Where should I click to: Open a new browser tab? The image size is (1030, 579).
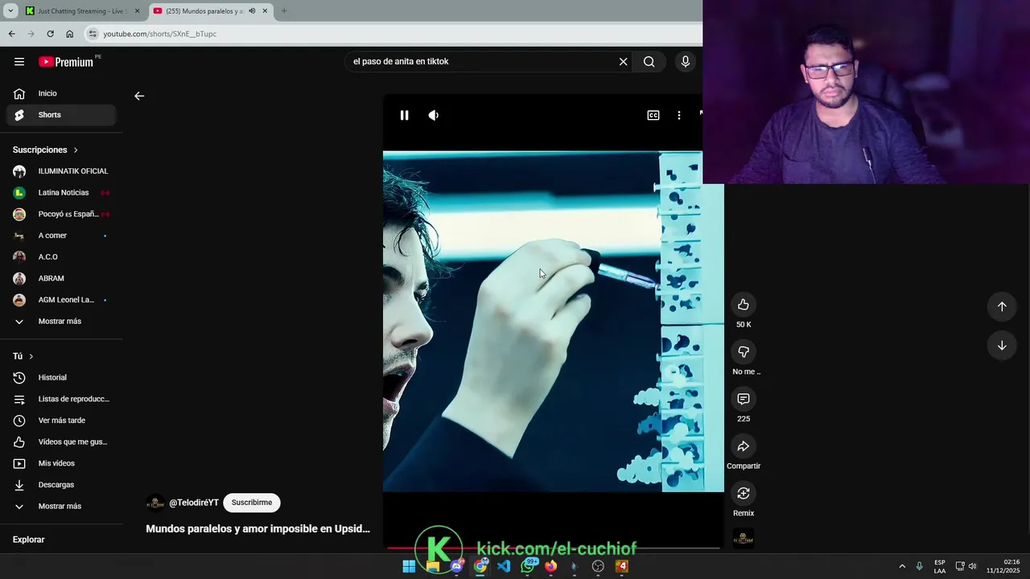click(283, 11)
